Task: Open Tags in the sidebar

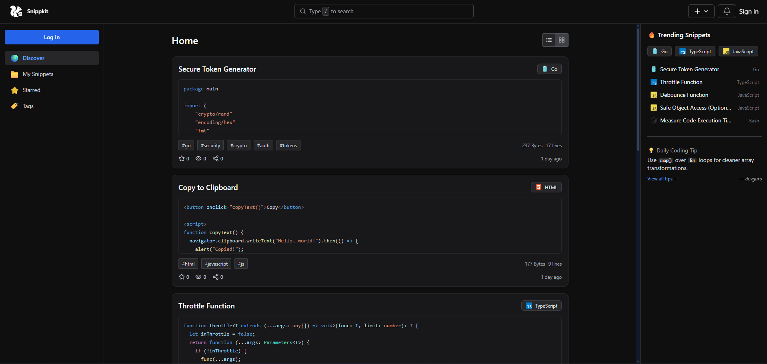Action: coord(52,106)
